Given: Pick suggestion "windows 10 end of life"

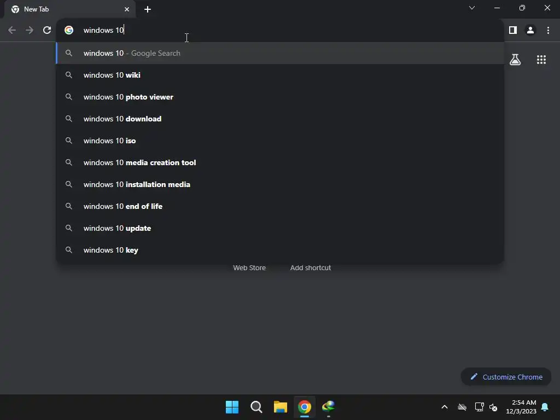Looking at the screenshot, I should (x=281, y=206).
